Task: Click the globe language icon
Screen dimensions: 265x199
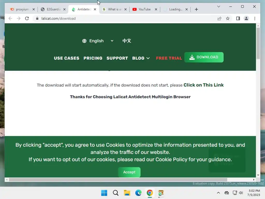Action: coord(84,41)
